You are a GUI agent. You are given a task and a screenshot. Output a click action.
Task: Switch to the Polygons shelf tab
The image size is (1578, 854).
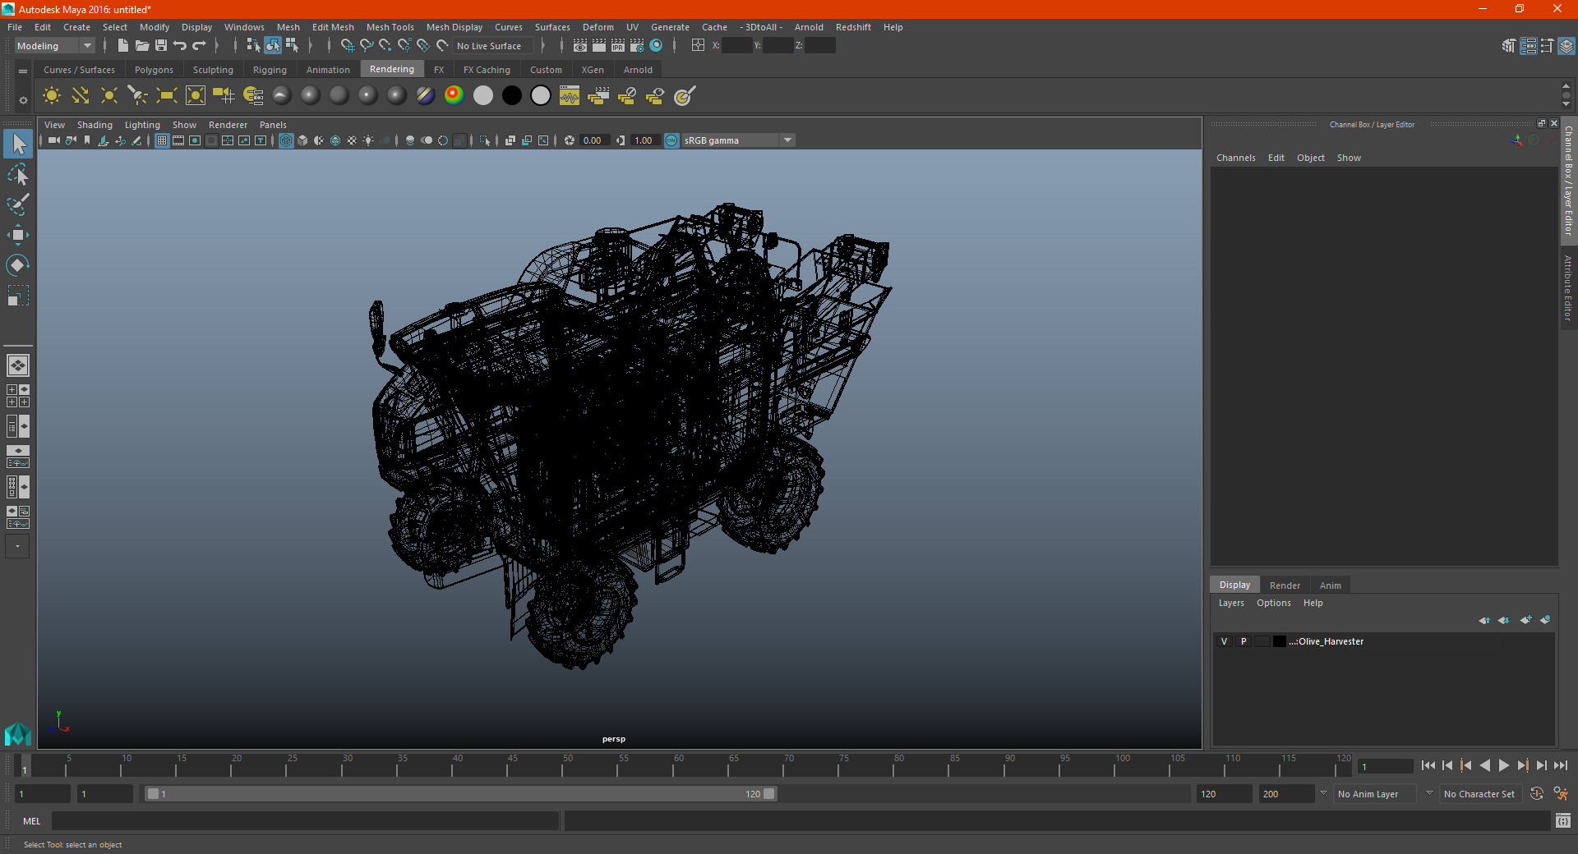pyautogui.click(x=154, y=70)
